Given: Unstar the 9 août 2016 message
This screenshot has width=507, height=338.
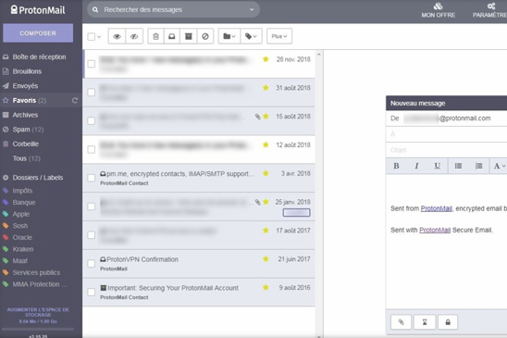Looking at the screenshot, I should pyautogui.click(x=266, y=287).
